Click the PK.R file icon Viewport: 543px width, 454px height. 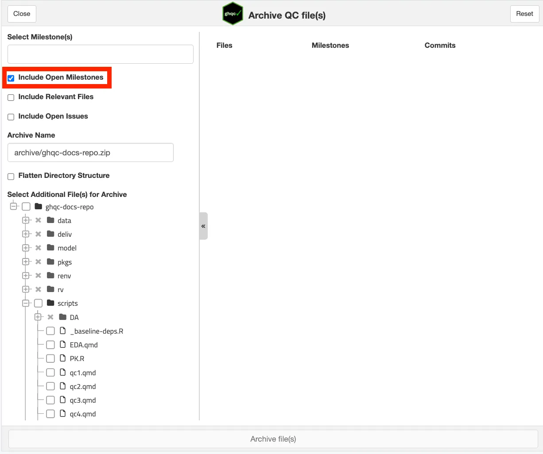click(x=63, y=358)
